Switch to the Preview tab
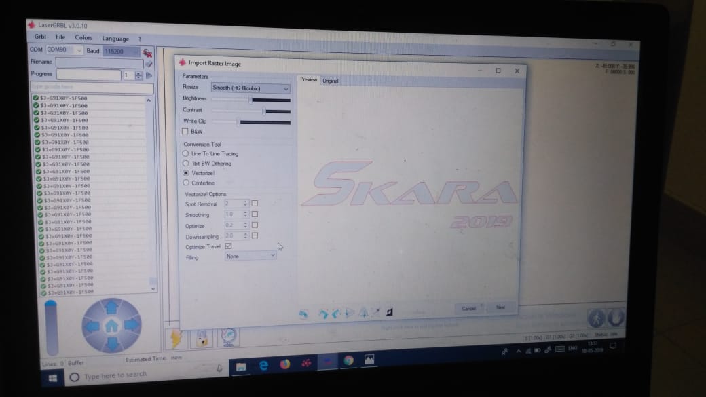This screenshot has width=706, height=397. (x=308, y=79)
